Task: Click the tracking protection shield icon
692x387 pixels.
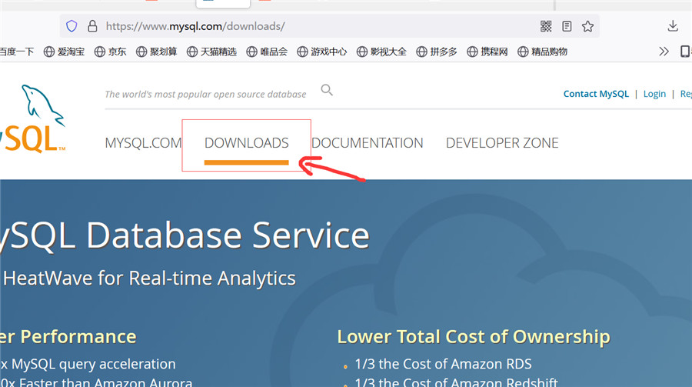Action: (72, 26)
